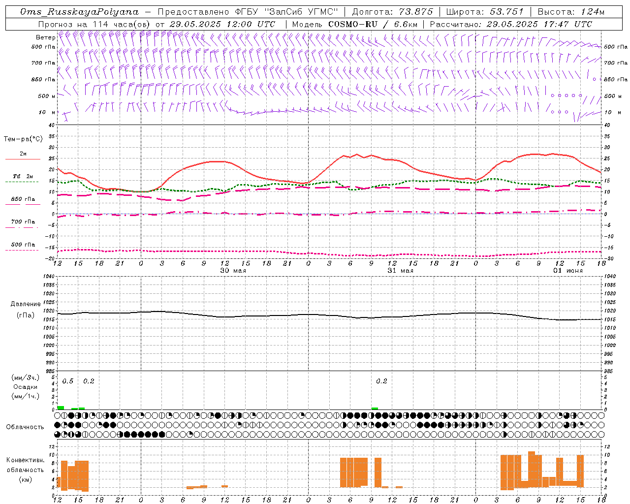Click the elevation value 124м
Viewport: 630px width, 504px height.
[x=592, y=12]
